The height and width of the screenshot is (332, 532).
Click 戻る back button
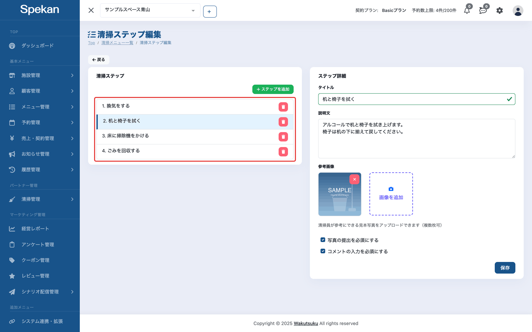pos(99,60)
